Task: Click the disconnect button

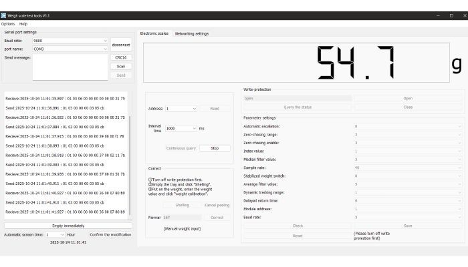Action: pos(121,45)
